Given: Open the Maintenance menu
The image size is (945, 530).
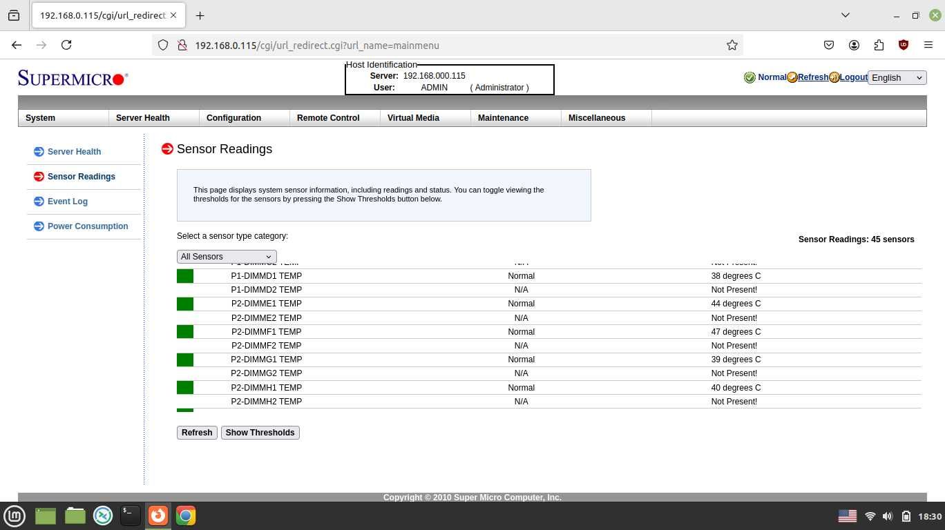Looking at the screenshot, I should 503,118.
